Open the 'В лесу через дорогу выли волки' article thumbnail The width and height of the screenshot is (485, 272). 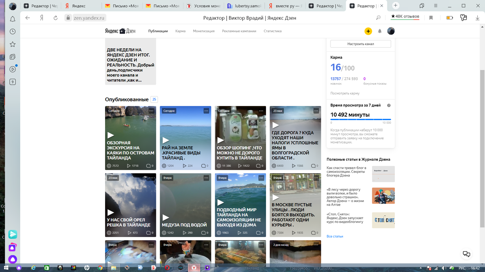coord(383,195)
